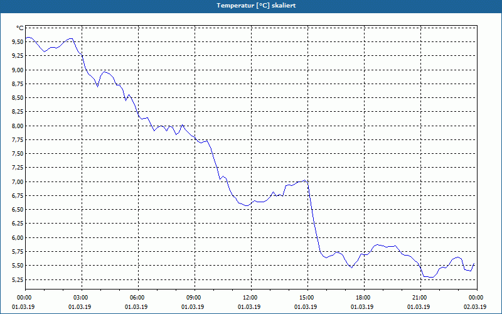The image size is (502, 314).
Task: Pick the 8,25 y-axis tick label
Action: pos(18,112)
